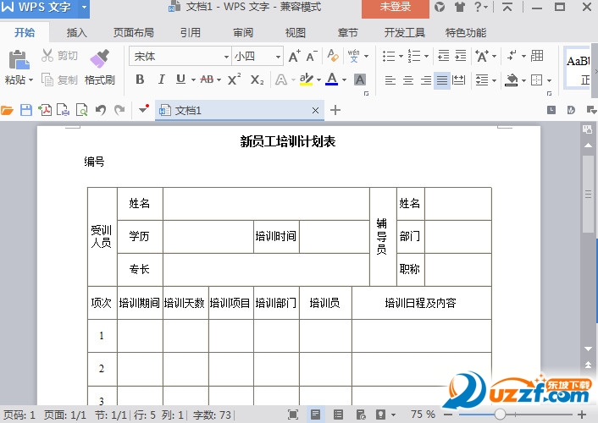Close the 文档1 document tab
The height and width of the screenshot is (423, 598).
pos(315,111)
